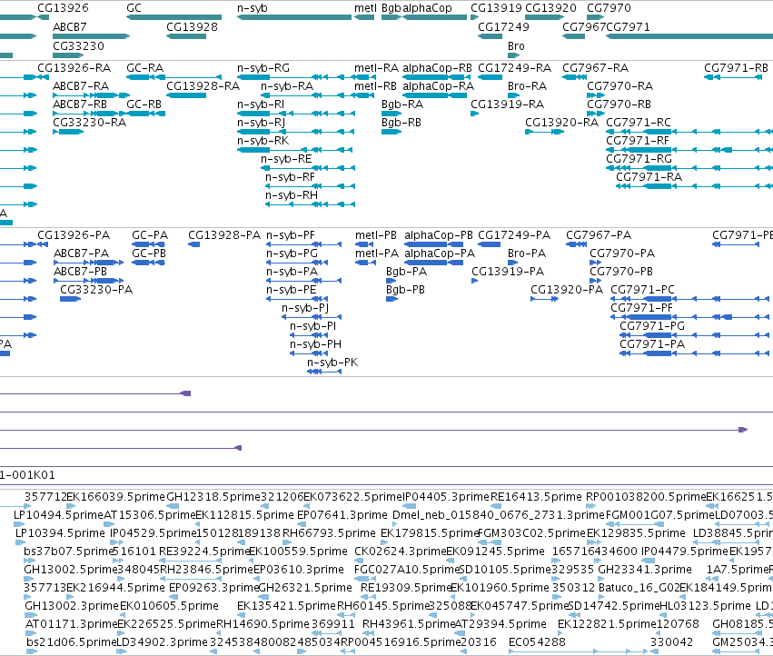
Task: Click the 1-001K01 clone label
Action: (27, 475)
